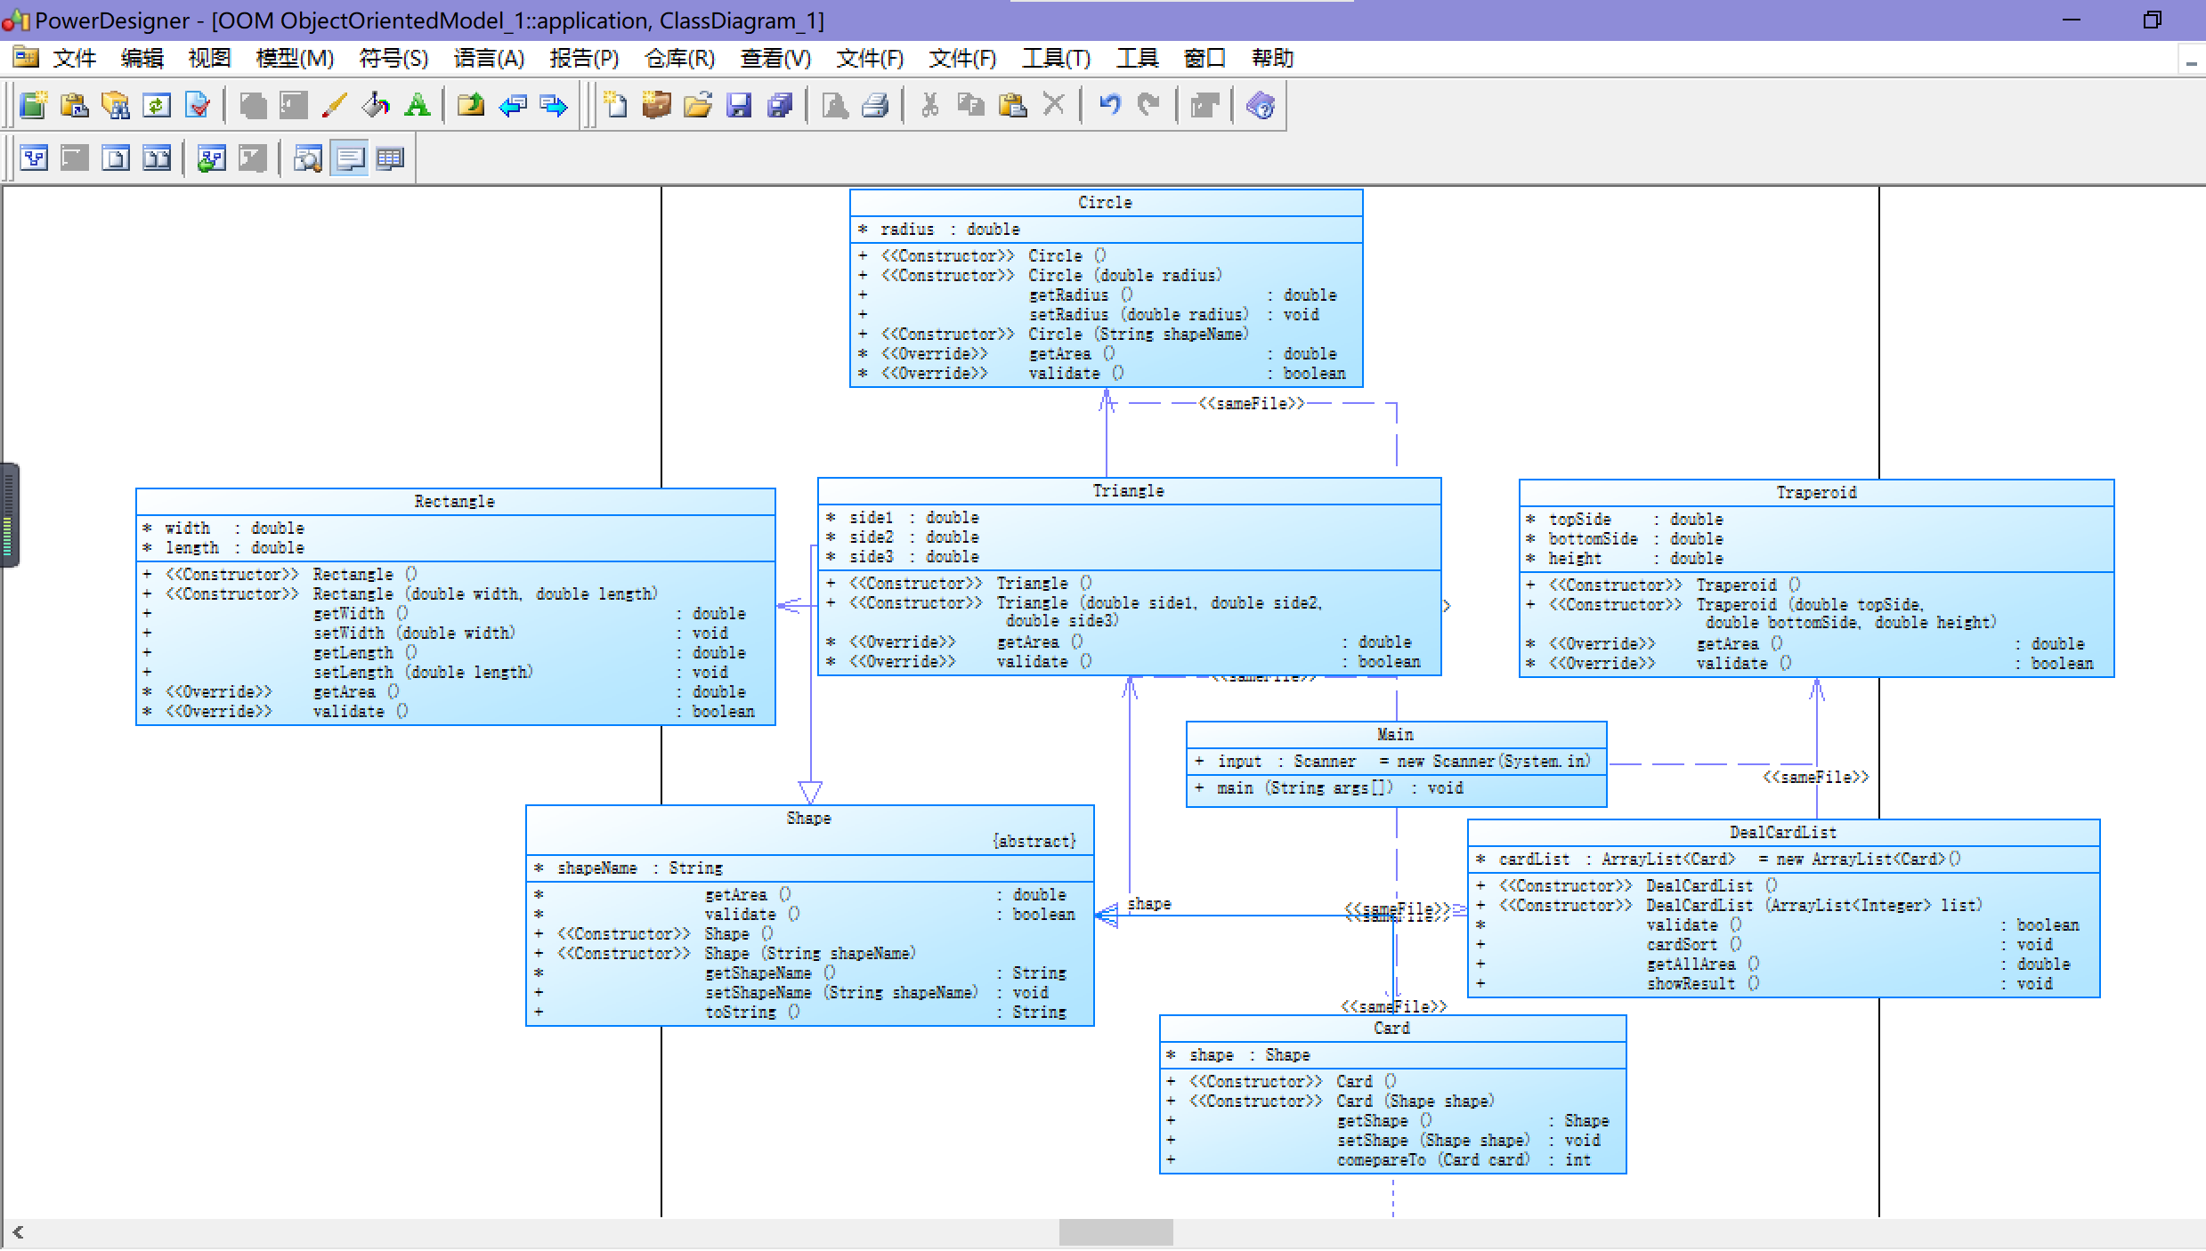The image size is (2206, 1251).
Task: Click the left scroll arrow at bottom
Action: [x=18, y=1232]
